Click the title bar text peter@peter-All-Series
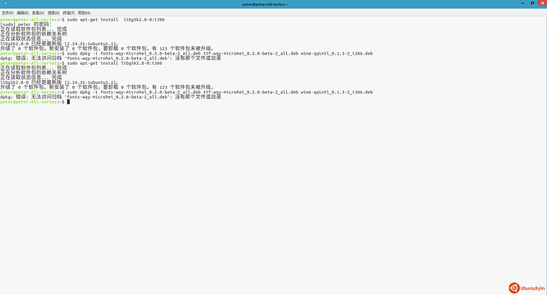 click(265, 4)
